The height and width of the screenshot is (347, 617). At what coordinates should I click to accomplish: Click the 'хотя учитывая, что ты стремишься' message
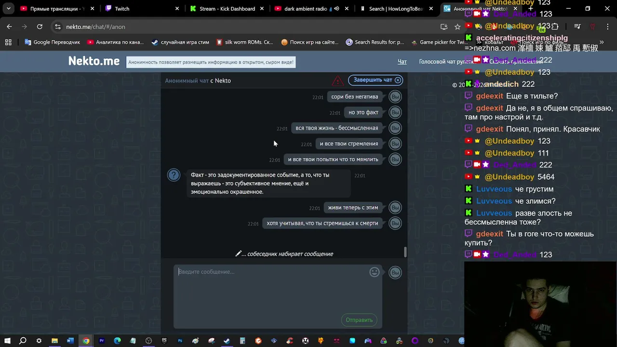pyautogui.click(x=322, y=223)
